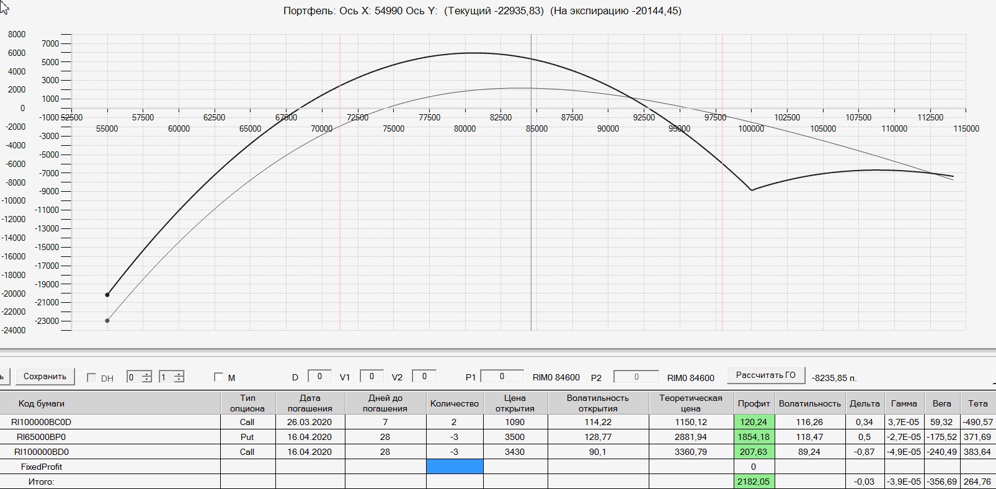Click the quantity cell showing 2
The image size is (996, 489).
(x=455, y=422)
